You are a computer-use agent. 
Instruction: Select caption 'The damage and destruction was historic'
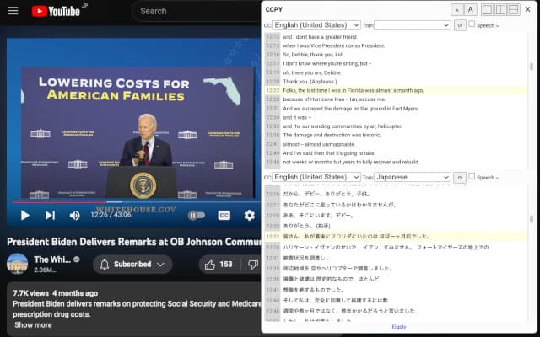pyautogui.click(x=332, y=135)
